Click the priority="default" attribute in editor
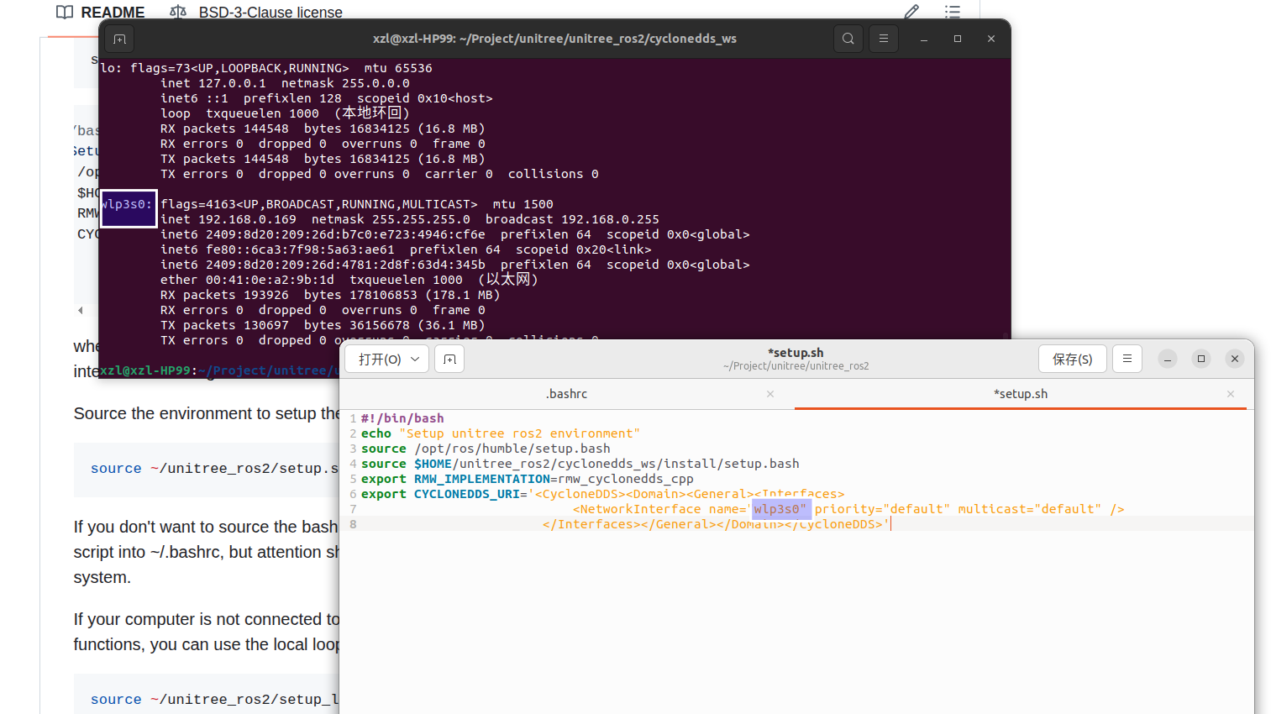Image resolution: width=1271 pixels, height=714 pixels. (x=882, y=509)
